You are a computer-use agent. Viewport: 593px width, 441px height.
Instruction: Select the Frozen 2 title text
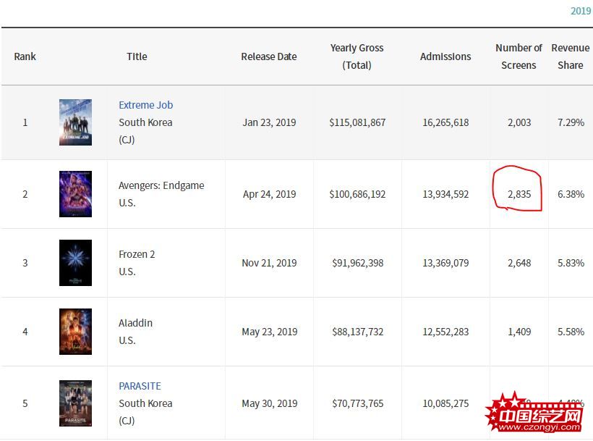tap(137, 254)
